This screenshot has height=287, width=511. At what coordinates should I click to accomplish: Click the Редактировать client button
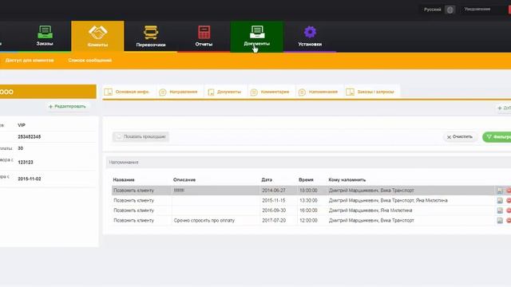click(x=67, y=106)
